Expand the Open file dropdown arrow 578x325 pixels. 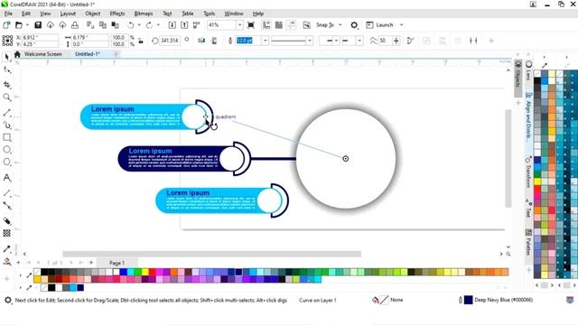pos(27,25)
